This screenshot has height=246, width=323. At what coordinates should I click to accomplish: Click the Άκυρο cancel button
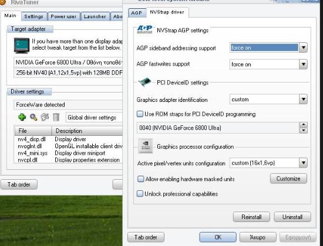pyautogui.click(x=258, y=237)
